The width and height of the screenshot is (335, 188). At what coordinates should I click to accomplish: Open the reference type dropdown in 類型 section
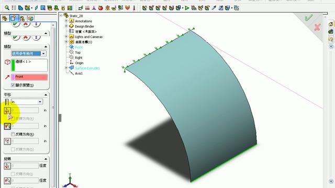43,53
